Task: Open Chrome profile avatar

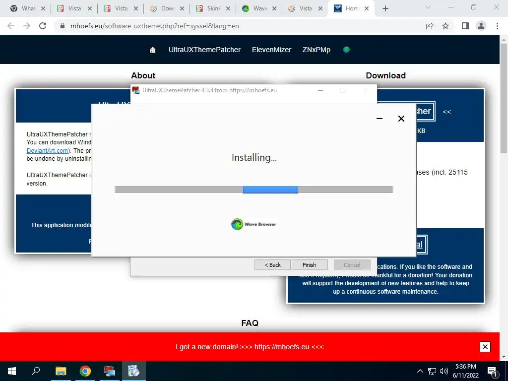Action: [x=481, y=26]
